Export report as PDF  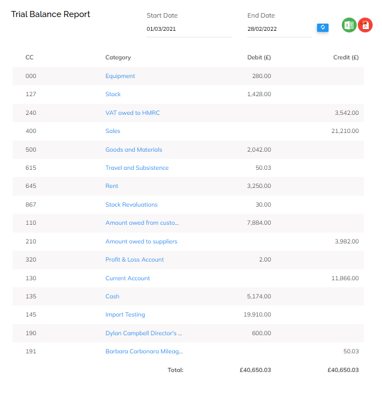pyautogui.click(x=365, y=25)
